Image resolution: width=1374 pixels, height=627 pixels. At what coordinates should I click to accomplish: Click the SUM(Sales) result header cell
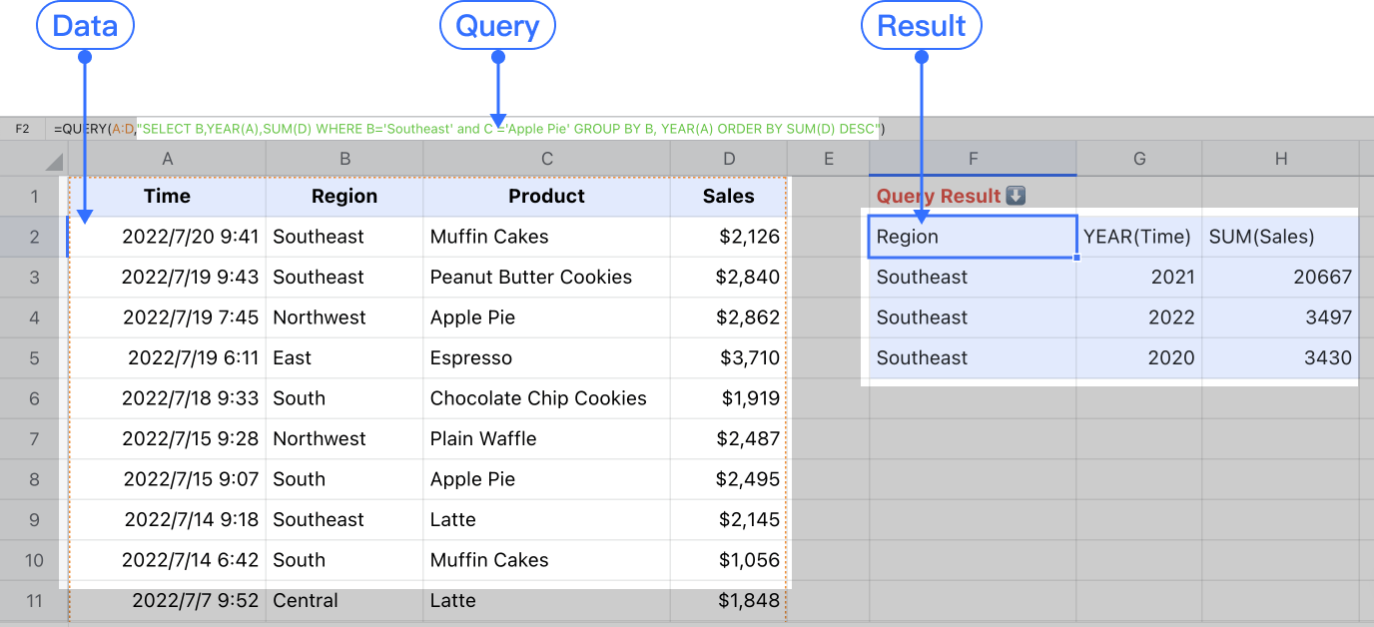tap(1281, 237)
